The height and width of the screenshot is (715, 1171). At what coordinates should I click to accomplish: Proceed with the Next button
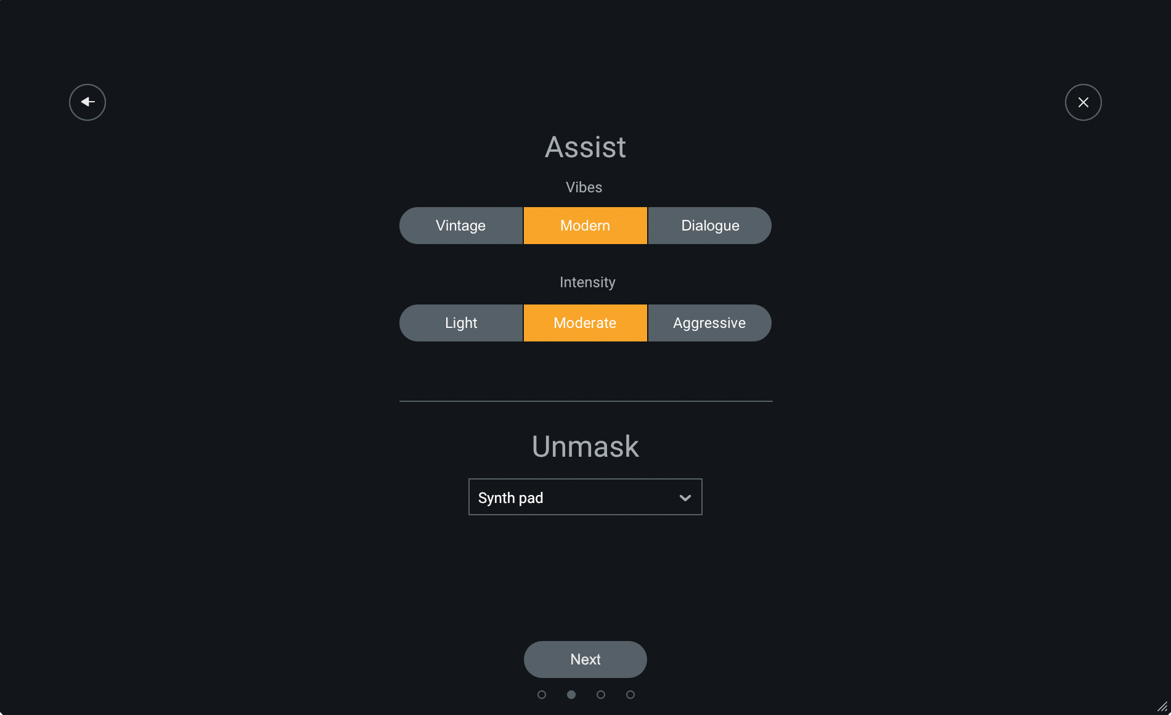585,660
